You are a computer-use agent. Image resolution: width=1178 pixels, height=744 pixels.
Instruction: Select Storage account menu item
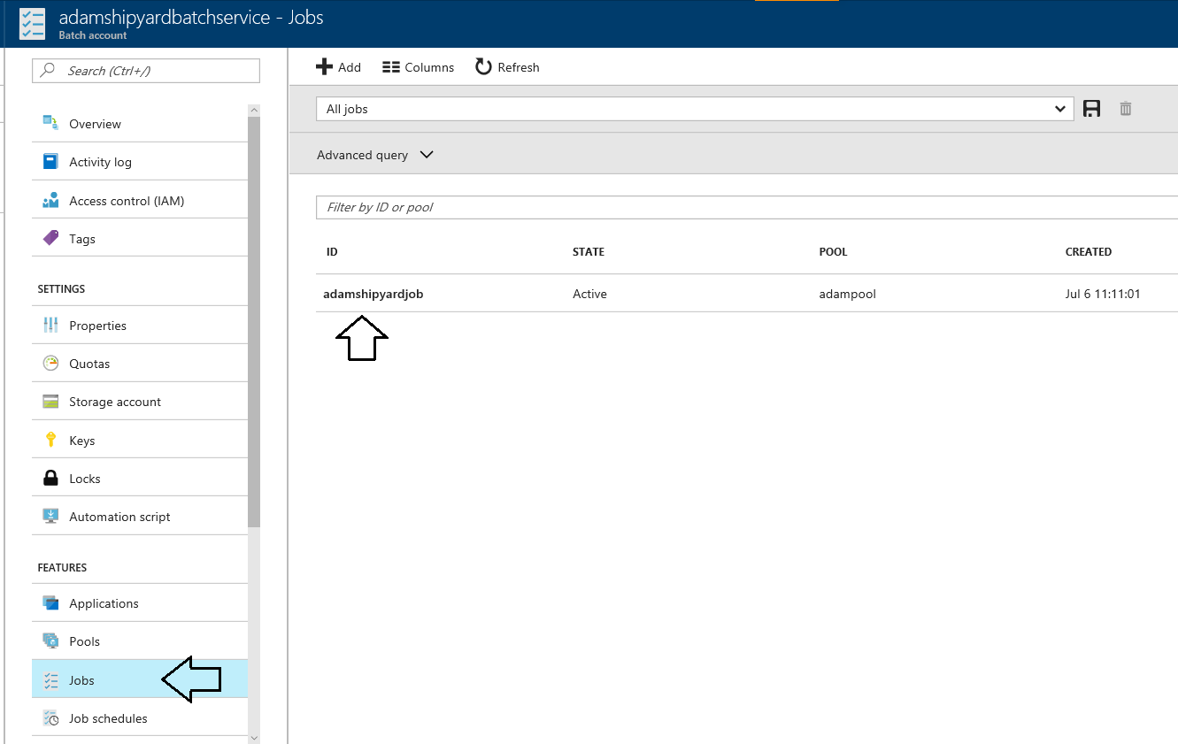pyautogui.click(x=140, y=402)
